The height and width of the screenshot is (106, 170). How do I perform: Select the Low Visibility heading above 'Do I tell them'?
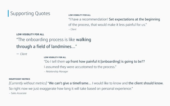[x=55, y=57]
